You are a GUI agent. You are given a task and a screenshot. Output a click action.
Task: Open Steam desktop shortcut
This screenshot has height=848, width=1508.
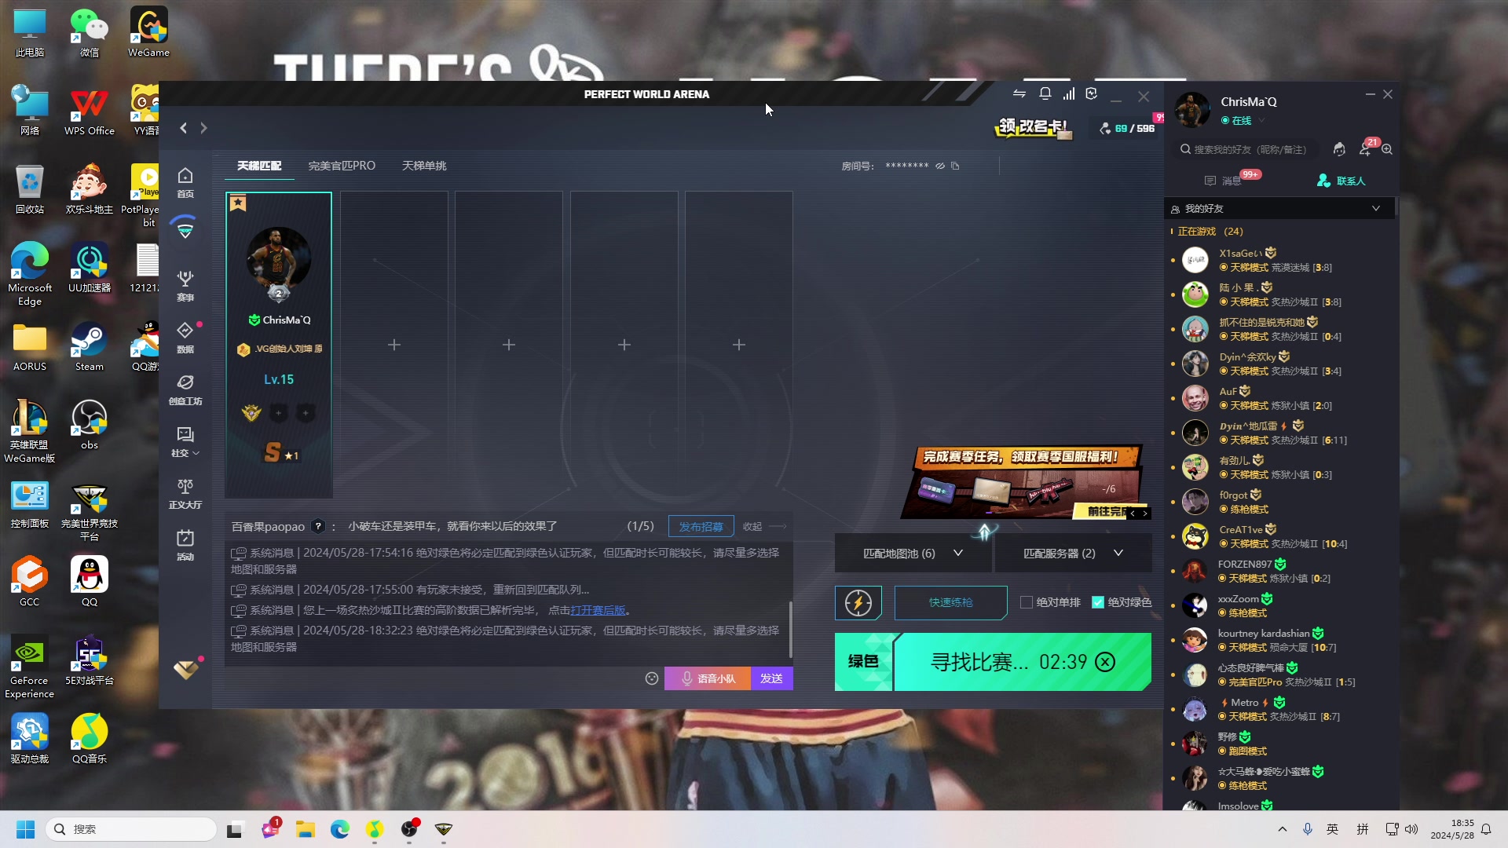point(90,346)
